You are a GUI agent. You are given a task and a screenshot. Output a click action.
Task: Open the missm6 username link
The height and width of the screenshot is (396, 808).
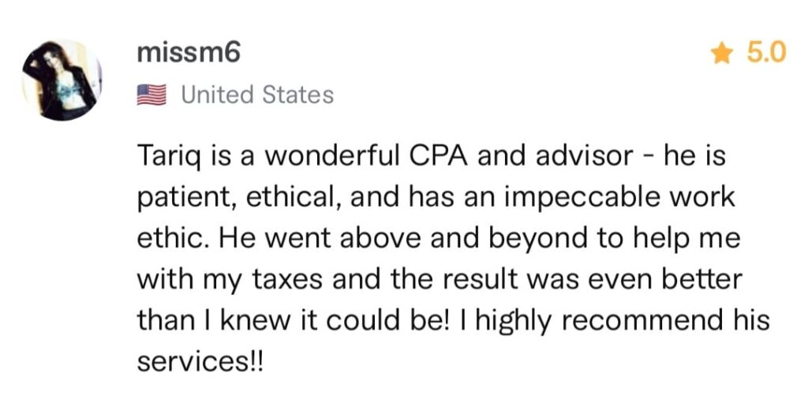189,53
